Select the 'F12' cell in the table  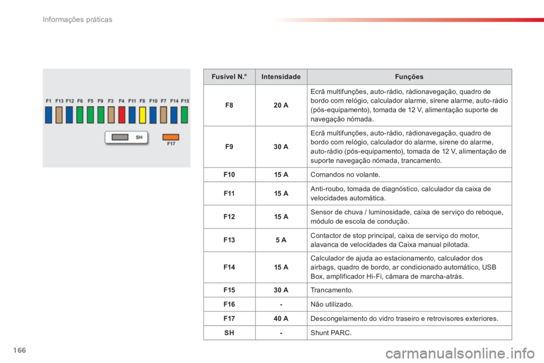point(229,217)
